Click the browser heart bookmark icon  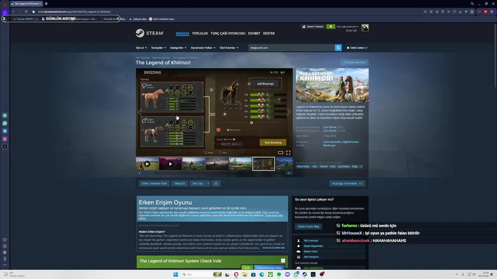[x=455, y=12]
